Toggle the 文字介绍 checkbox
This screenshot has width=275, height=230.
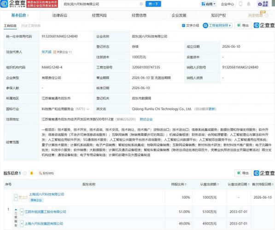183,26
